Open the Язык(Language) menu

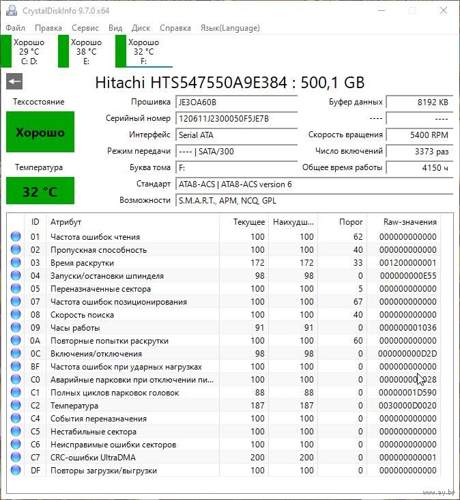click(230, 28)
